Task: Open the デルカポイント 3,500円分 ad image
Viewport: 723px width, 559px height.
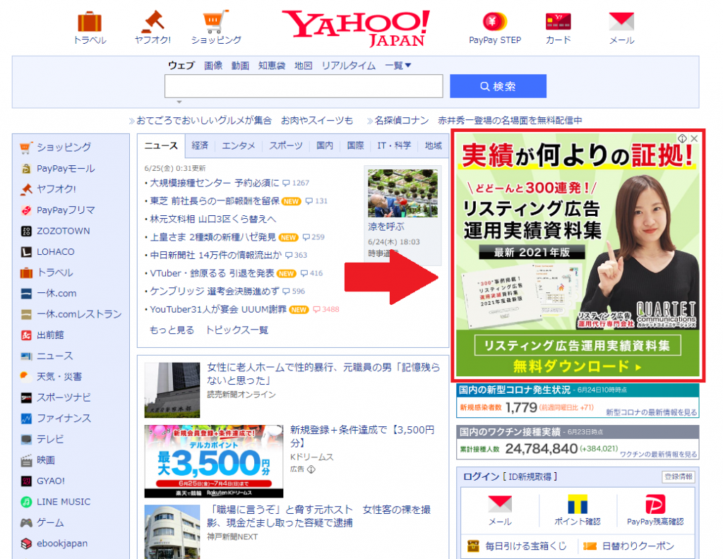Action: coord(213,462)
